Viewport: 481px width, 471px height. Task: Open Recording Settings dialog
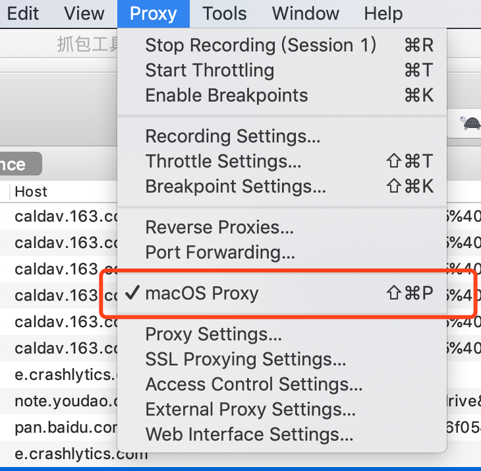tap(282, 136)
